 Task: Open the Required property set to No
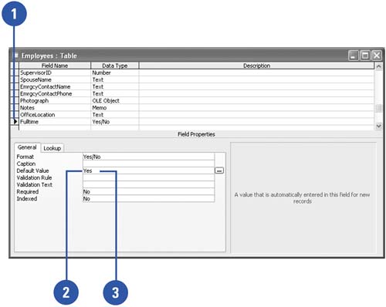tap(148, 191)
